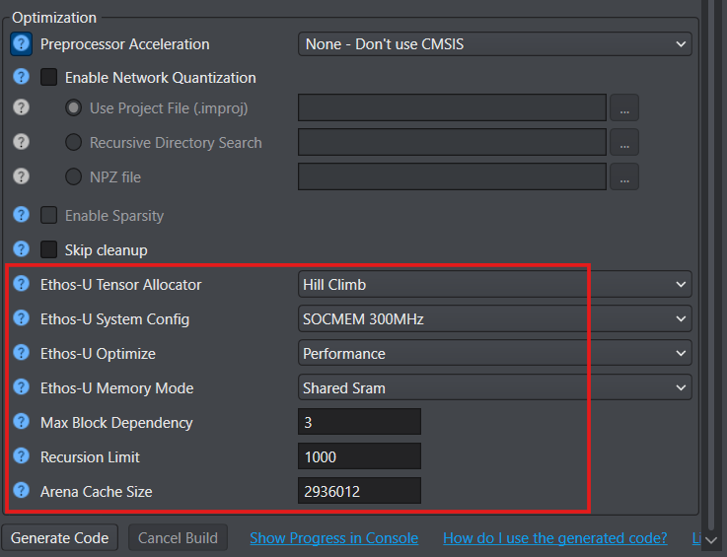The width and height of the screenshot is (727, 557).
Task: Click help icon beside Preprocessor Acceleration
Action: pyautogui.click(x=21, y=44)
